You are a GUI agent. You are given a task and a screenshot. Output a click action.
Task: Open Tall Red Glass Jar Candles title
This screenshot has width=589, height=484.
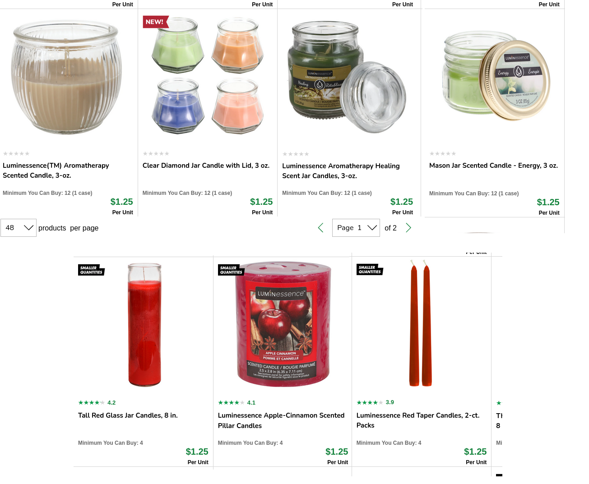click(x=128, y=415)
